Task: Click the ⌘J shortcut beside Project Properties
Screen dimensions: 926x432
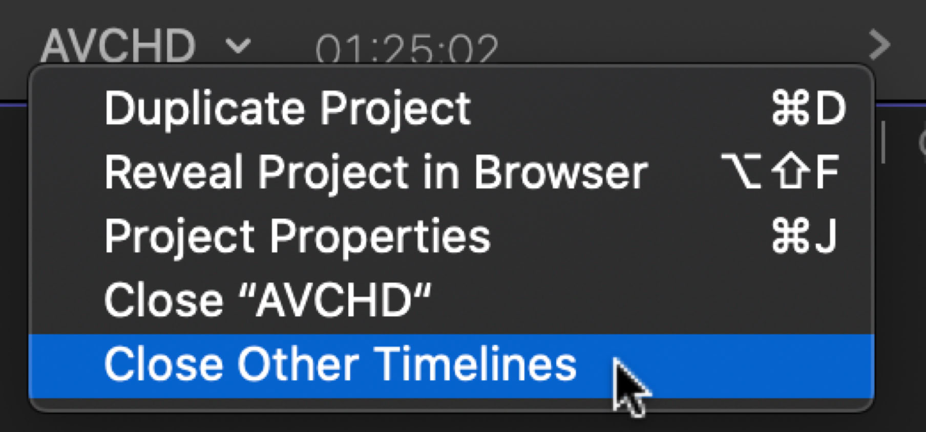Action: coord(804,236)
